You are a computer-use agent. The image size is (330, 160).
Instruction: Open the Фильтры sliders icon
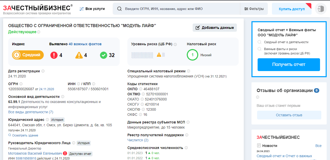tap(246, 9)
